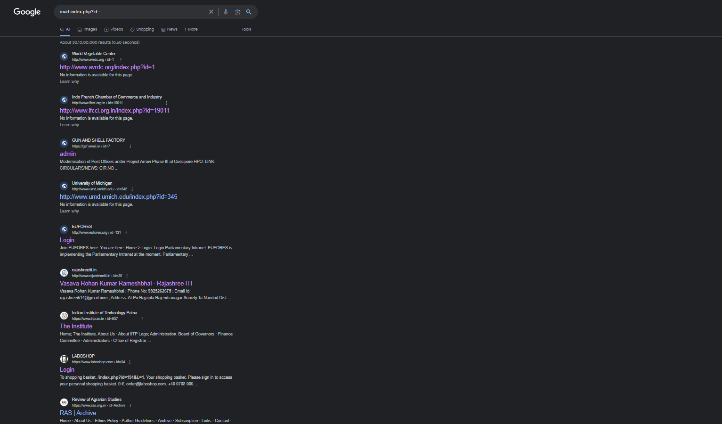Screen dimensions: 722x424
Task: Open options menu for rajashreeiti.in result
Action: pos(127,276)
